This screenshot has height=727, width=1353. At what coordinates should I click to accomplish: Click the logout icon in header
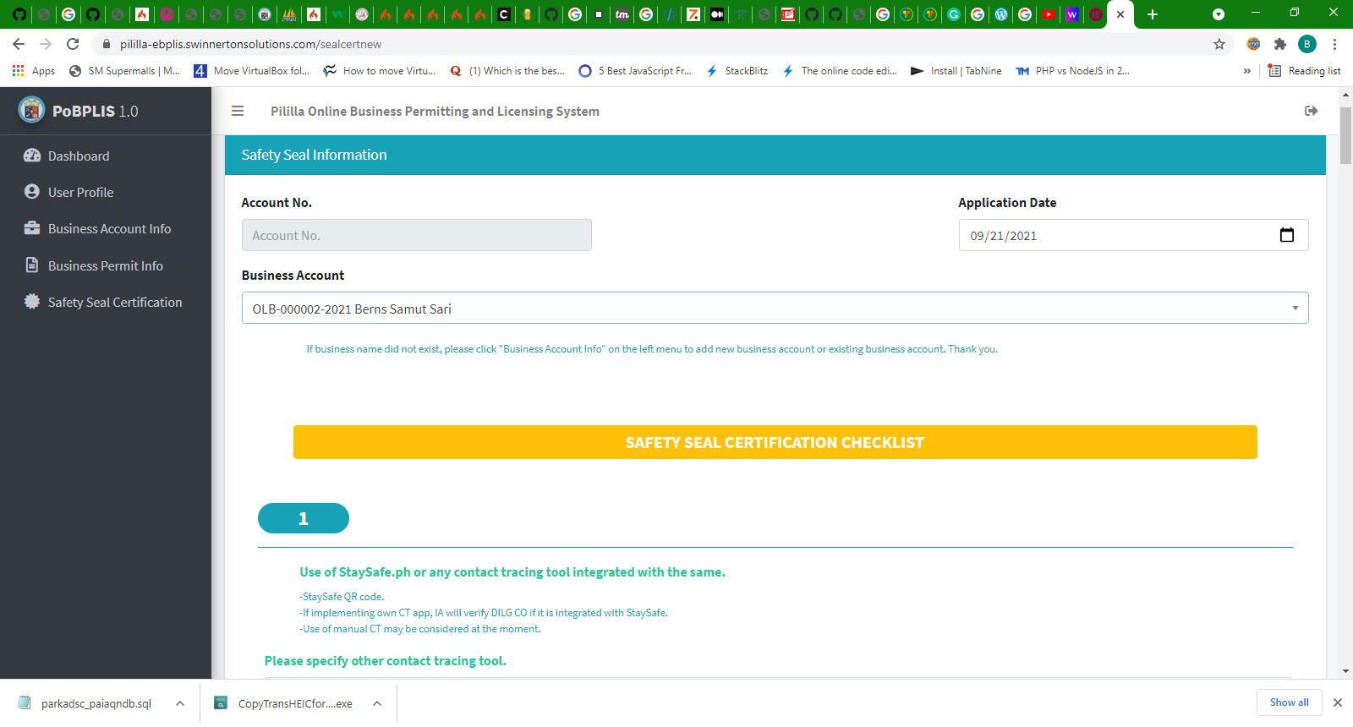(1311, 111)
